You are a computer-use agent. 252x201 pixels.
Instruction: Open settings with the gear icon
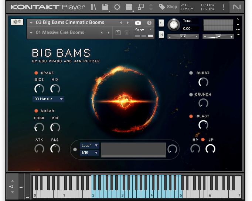pyautogui.click(x=117, y=7)
